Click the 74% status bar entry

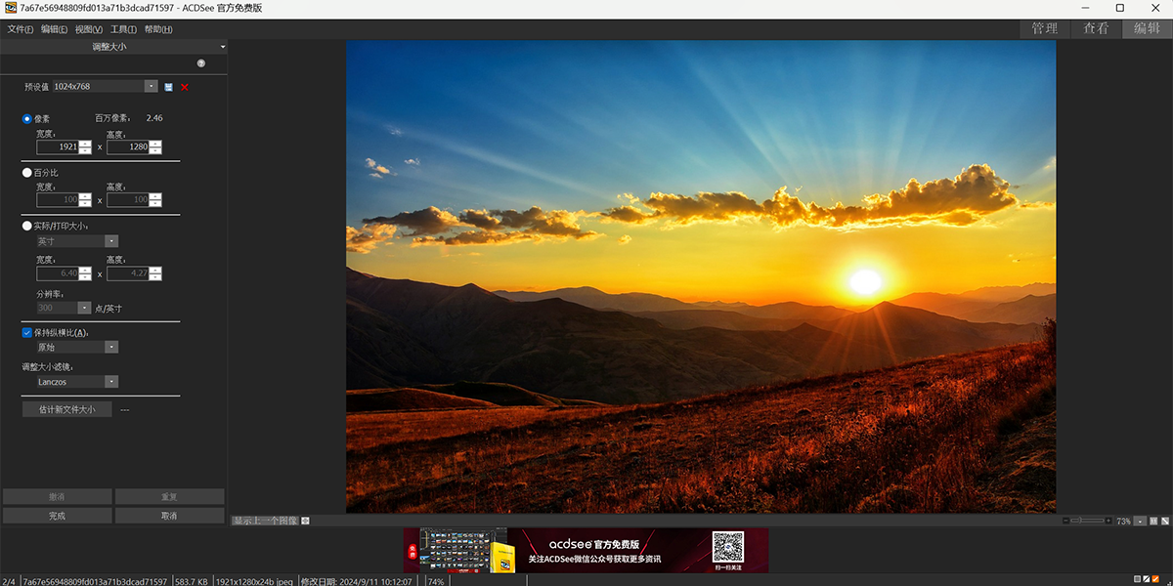tap(436, 580)
